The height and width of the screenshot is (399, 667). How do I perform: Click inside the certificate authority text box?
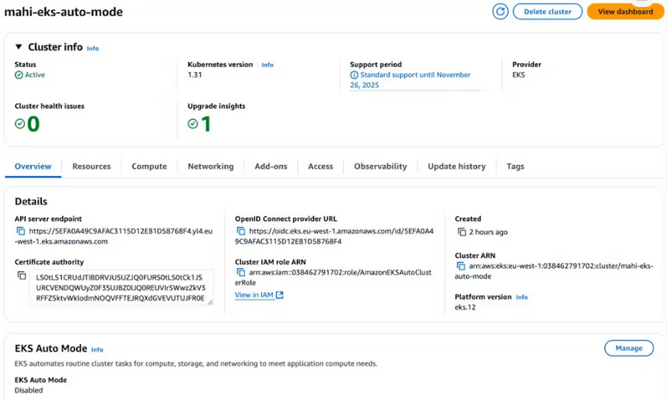pyautogui.click(x=122, y=287)
